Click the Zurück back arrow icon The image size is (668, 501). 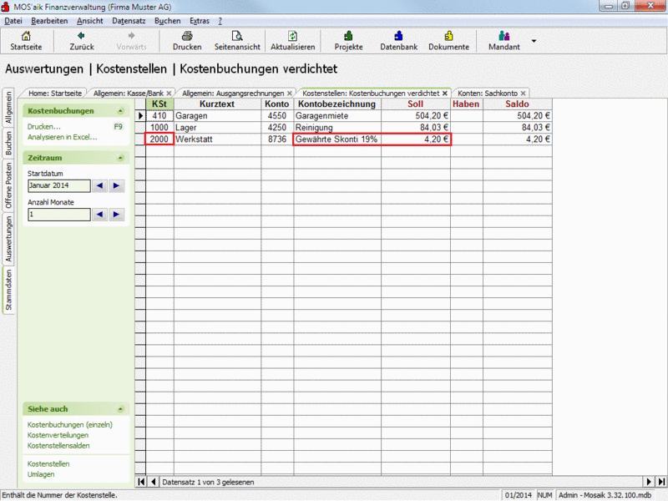point(81,36)
